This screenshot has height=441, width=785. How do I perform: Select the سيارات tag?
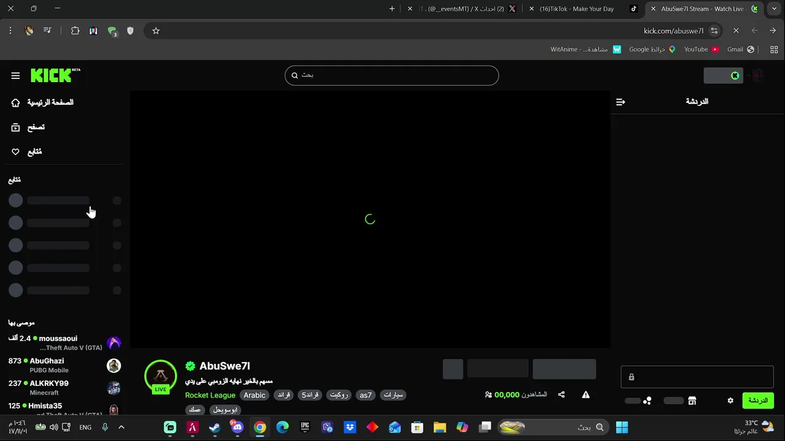393,395
